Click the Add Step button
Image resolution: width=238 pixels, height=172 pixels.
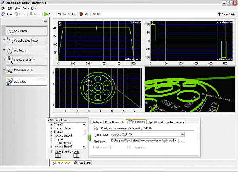(26, 81)
